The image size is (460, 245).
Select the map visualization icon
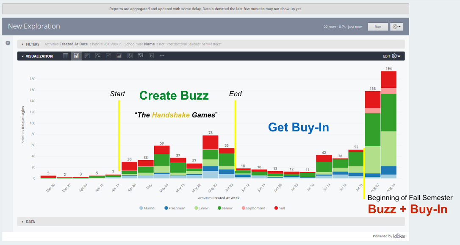(141, 56)
